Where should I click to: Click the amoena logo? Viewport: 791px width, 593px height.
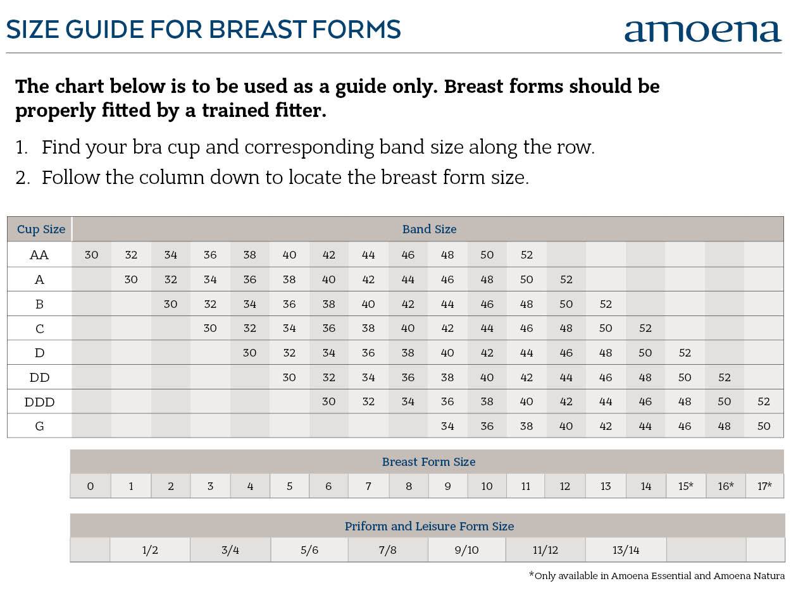702,31
